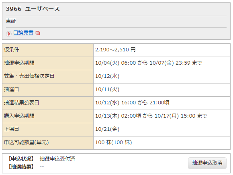Select the 10/11(火) lottery date value
This screenshot has height=175, width=233.
(x=107, y=90)
